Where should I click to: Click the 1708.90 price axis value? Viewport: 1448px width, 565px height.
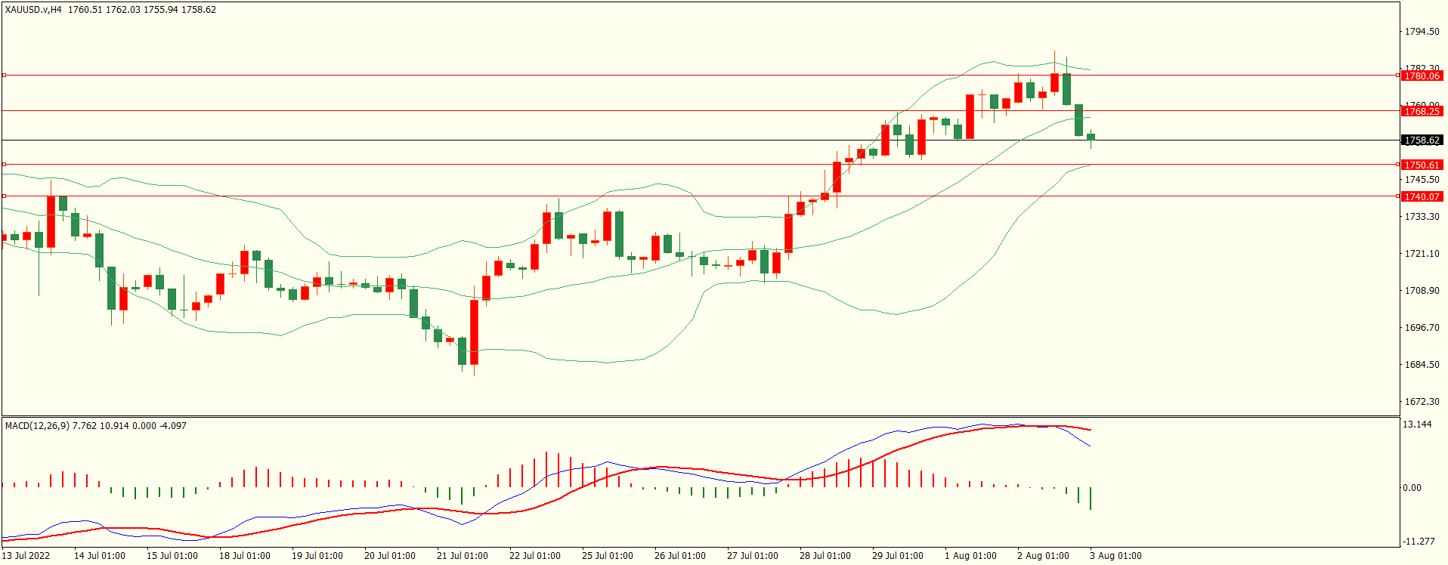(1422, 291)
